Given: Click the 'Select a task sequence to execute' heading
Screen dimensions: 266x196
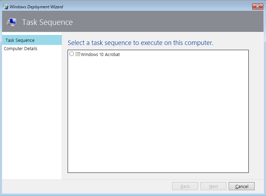Looking at the screenshot, I should coord(140,43).
